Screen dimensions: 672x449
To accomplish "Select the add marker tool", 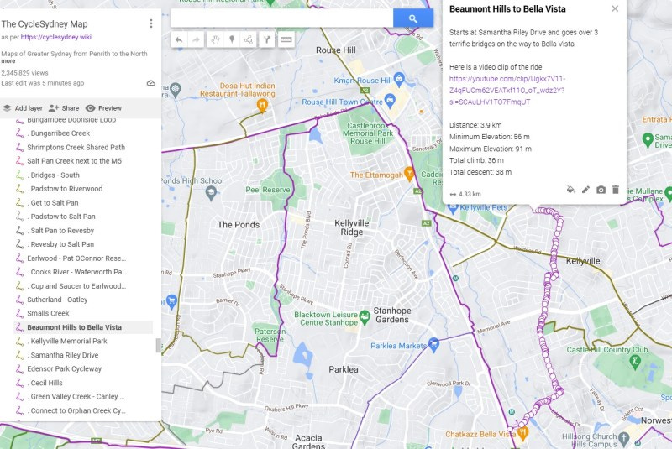I will coord(232,39).
